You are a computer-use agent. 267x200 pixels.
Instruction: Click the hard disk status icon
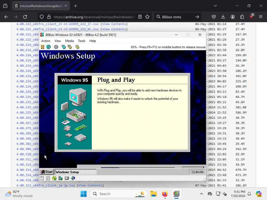click(67, 178)
